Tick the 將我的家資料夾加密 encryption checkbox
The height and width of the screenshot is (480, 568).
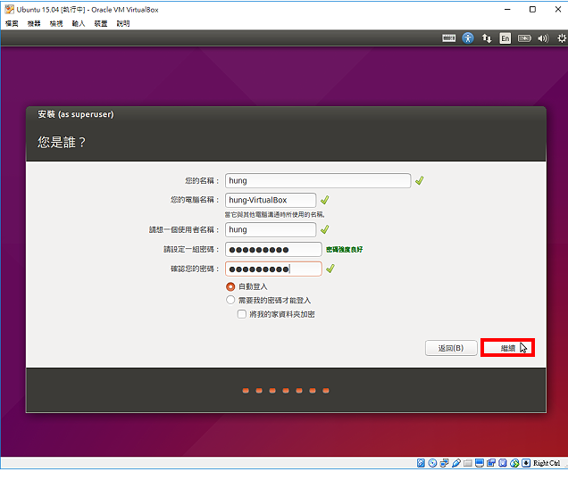pos(242,314)
